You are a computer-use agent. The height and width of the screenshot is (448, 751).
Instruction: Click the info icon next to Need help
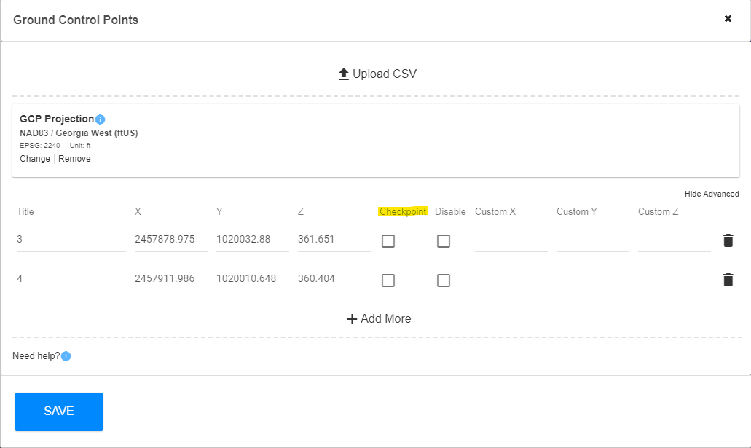coord(65,355)
